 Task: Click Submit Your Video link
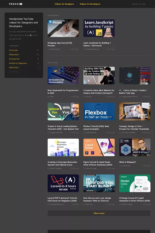pos(139,4)
